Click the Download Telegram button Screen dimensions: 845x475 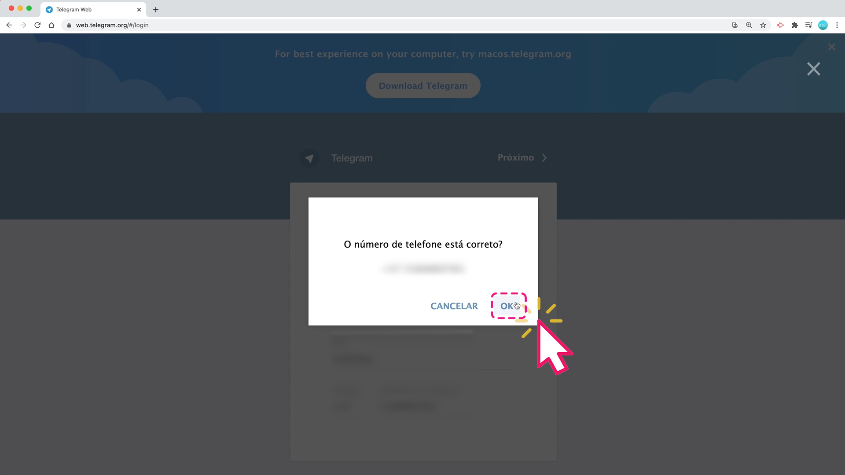[x=422, y=86]
